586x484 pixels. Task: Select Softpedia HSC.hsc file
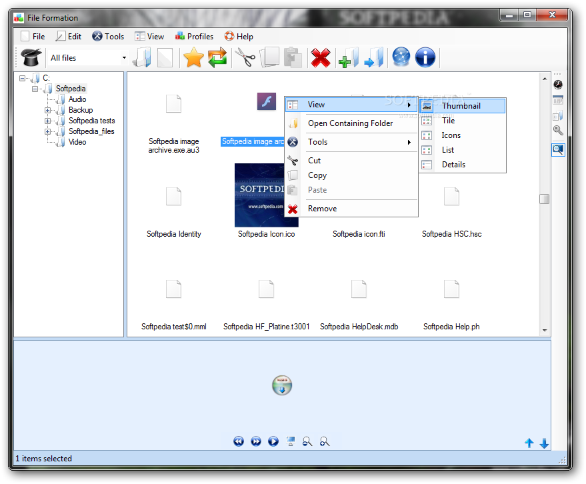(x=451, y=213)
